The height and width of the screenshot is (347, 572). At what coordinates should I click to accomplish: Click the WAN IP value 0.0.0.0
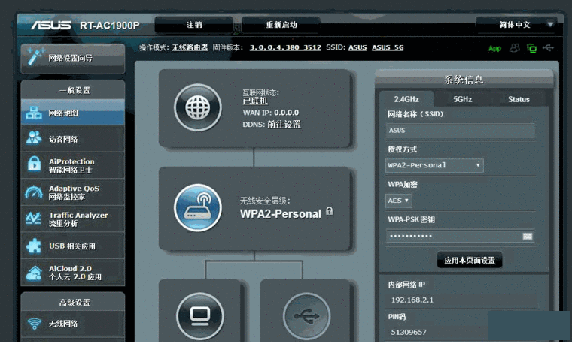[x=286, y=113]
